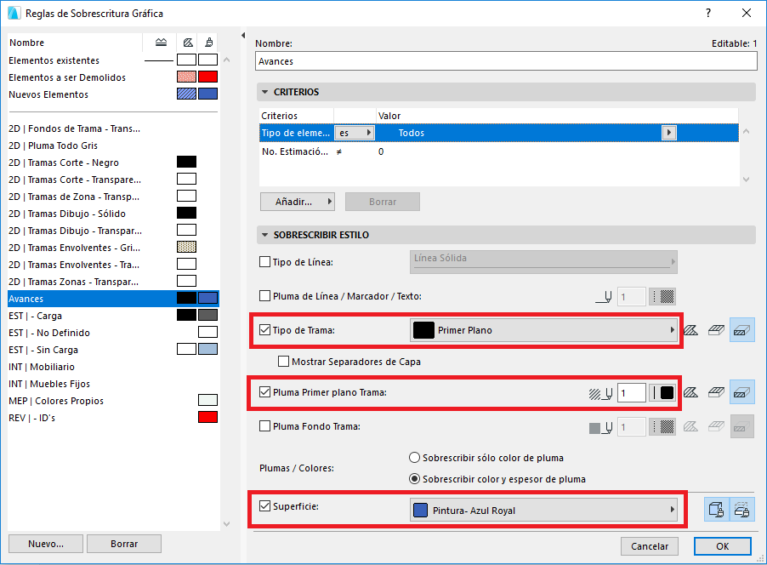This screenshot has width=767, height=565.
Task: Check the Mostrar Separadores de Capa option
Action: (285, 361)
